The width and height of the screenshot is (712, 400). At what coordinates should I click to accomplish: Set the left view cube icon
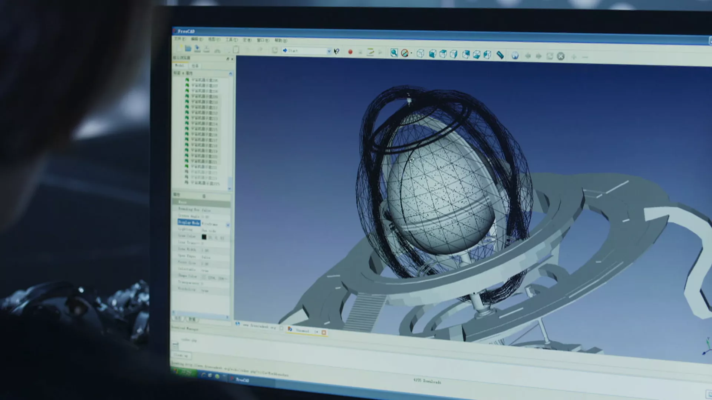click(x=487, y=55)
